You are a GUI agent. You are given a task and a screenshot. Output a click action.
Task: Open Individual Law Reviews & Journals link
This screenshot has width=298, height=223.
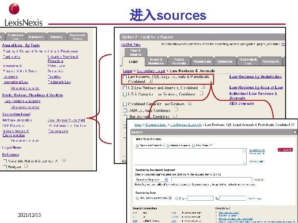pos(253,96)
